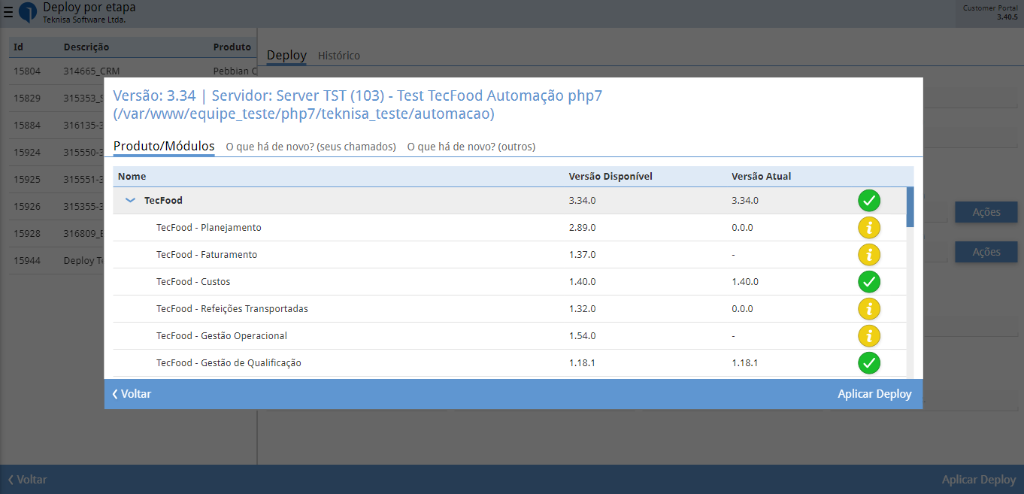
Task: Click available version 1.37.0 cell
Action: [583, 255]
